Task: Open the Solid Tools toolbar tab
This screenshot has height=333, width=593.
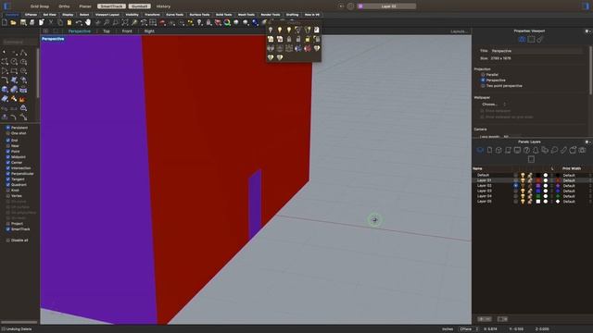Action: coord(223,15)
